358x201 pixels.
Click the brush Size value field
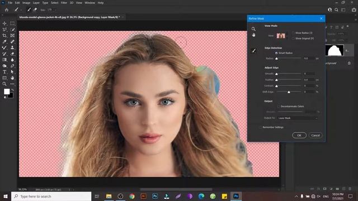pos(50,10)
